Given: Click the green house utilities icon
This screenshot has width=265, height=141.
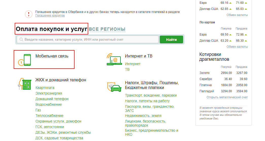Looking at the screenshot, I should tap(25, 84).
